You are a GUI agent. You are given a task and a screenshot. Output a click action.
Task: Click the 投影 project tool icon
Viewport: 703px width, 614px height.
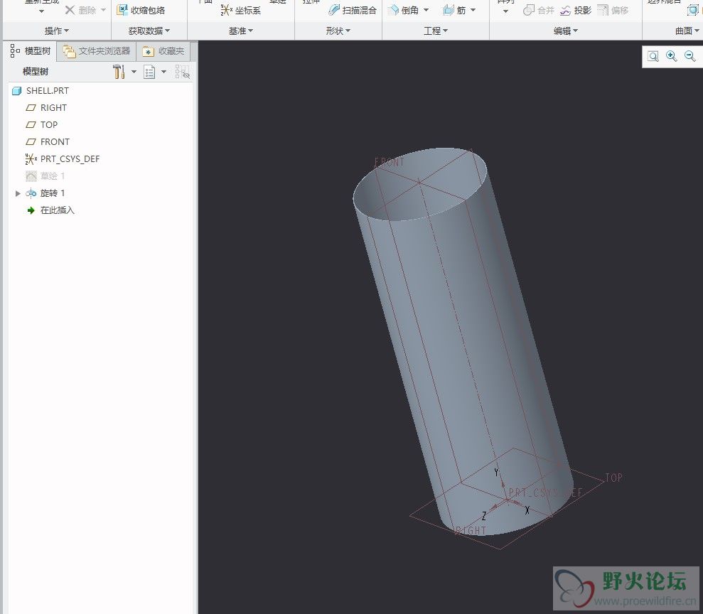[565, 10]
